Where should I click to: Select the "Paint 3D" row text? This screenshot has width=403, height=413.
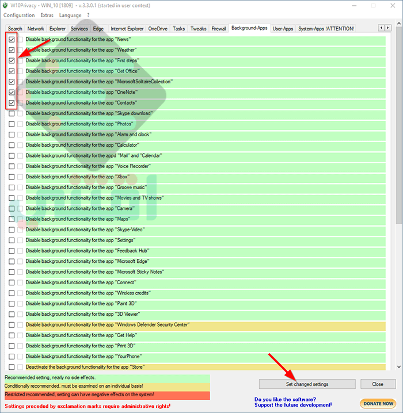81,304
